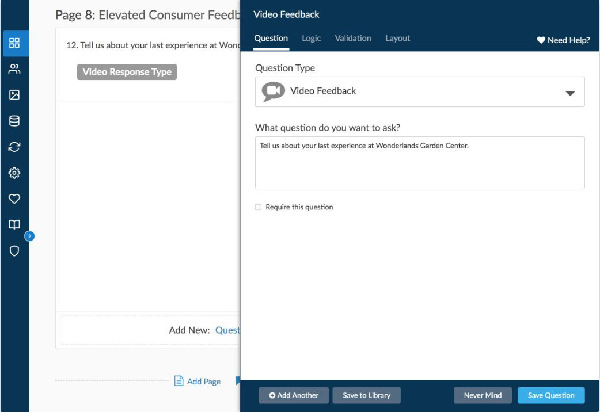
Task: Open the Question Type dropdown
Action: (x=420, y=91)
